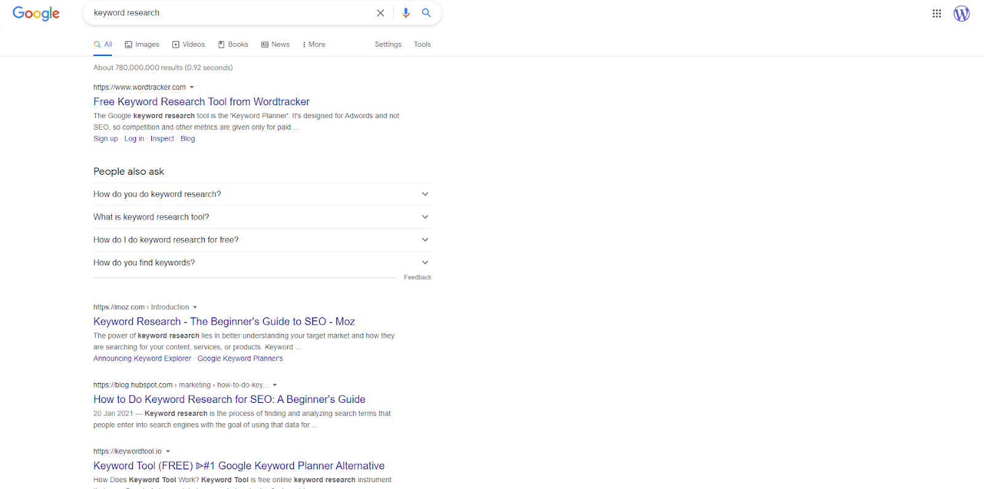Open search Tools
The image size is (984, 489).
point(423,44)
